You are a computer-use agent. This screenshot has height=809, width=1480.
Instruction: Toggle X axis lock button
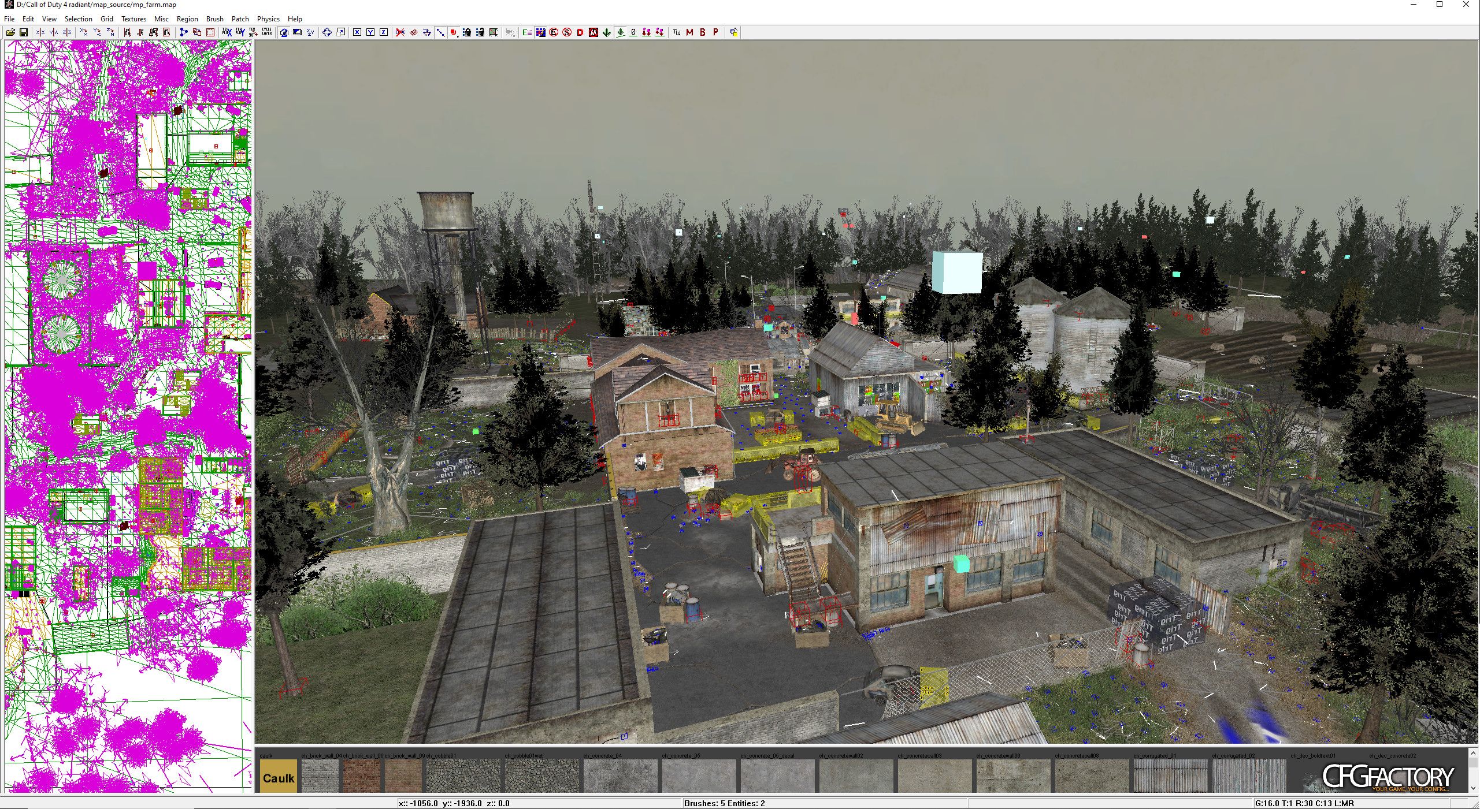(x=357, y=32)
